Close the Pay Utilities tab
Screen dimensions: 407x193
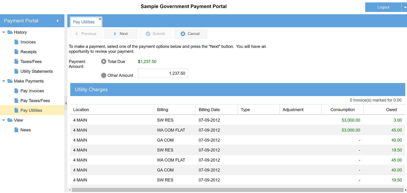coord(100,19)
